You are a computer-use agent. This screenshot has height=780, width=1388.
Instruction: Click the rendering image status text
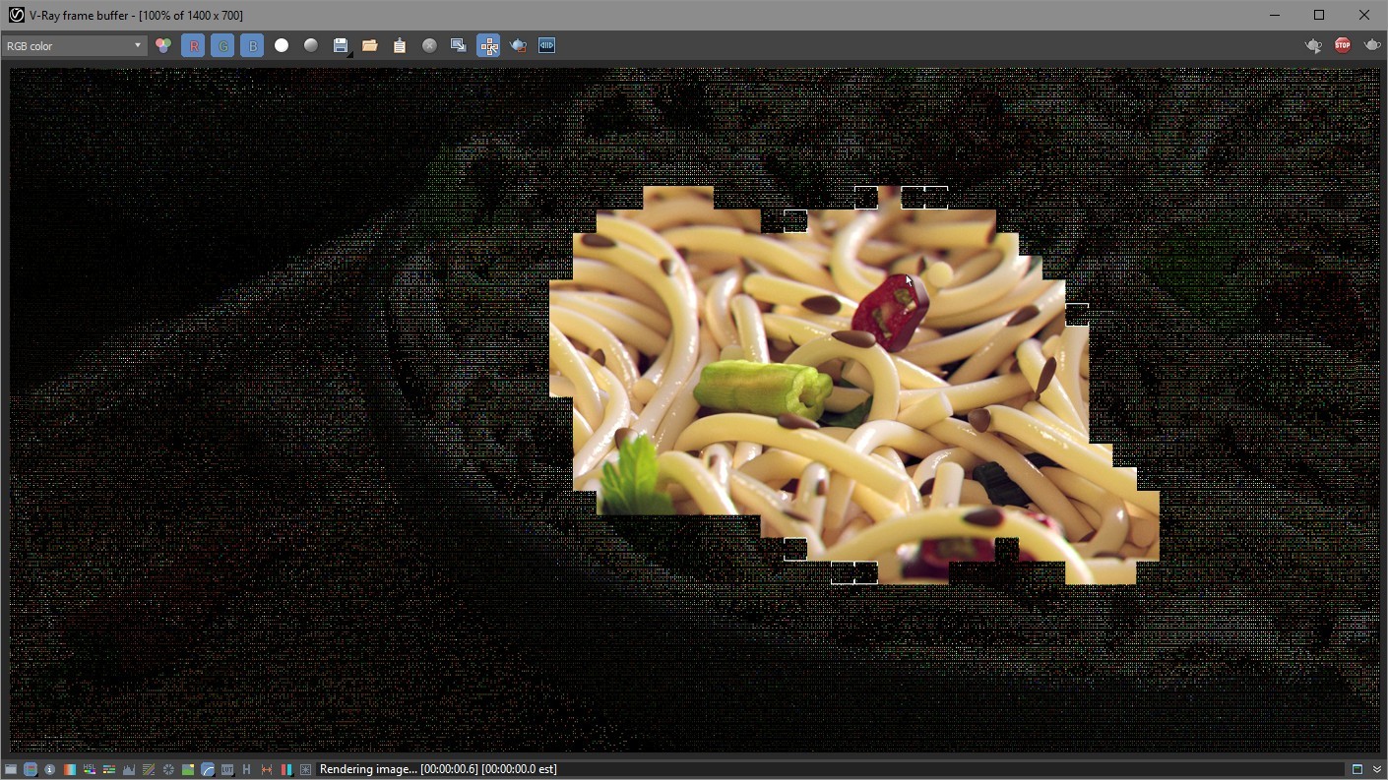438,769
